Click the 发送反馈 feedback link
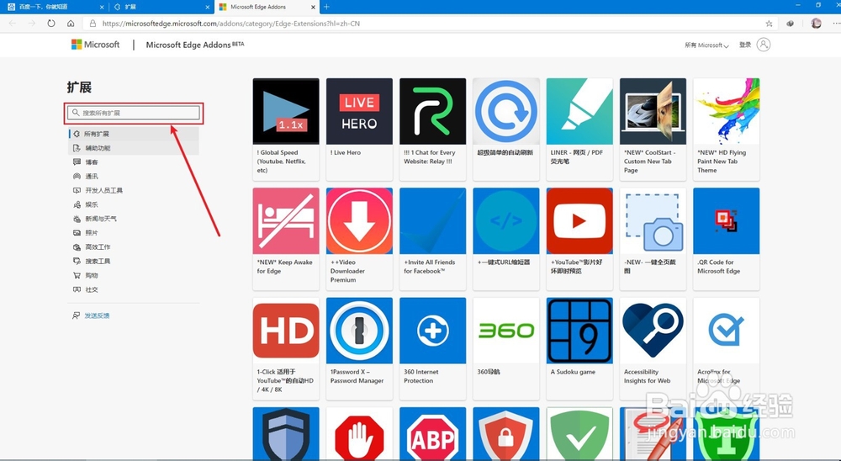Image resolution: width=841 pixels, height=461 pixels. pyautogui.click(x=97, y=315)
